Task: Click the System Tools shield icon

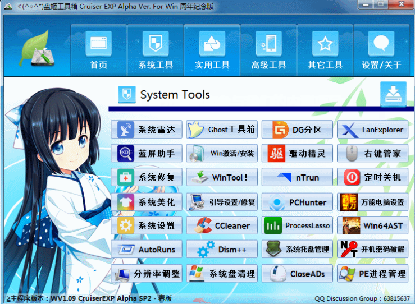Action: (127, 94)
